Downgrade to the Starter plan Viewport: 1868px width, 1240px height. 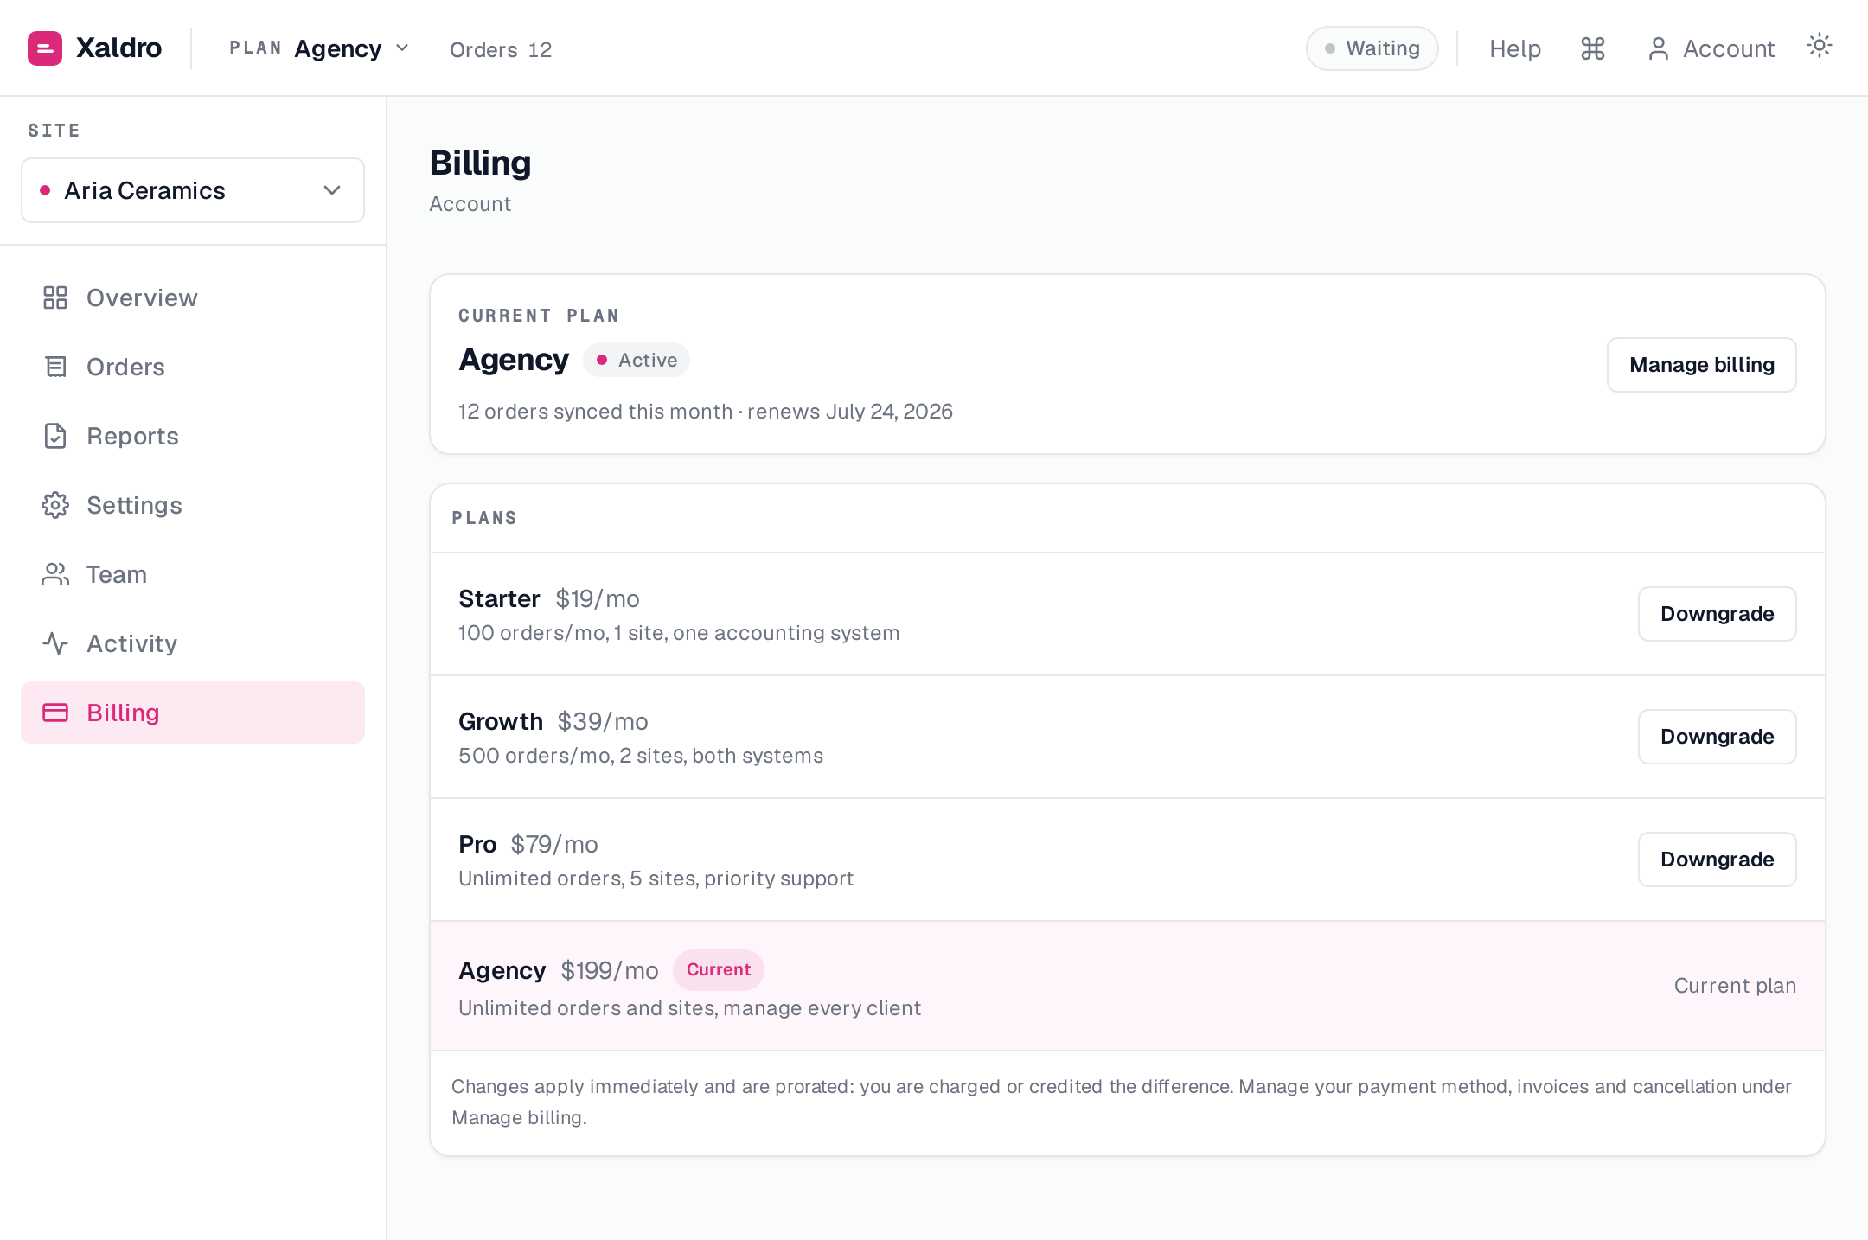pos(1718,614)
